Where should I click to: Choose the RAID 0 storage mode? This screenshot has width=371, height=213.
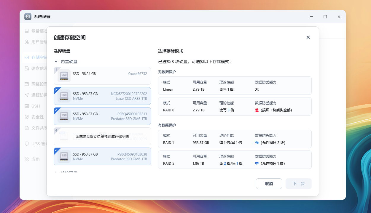click(x=235, y=106)
